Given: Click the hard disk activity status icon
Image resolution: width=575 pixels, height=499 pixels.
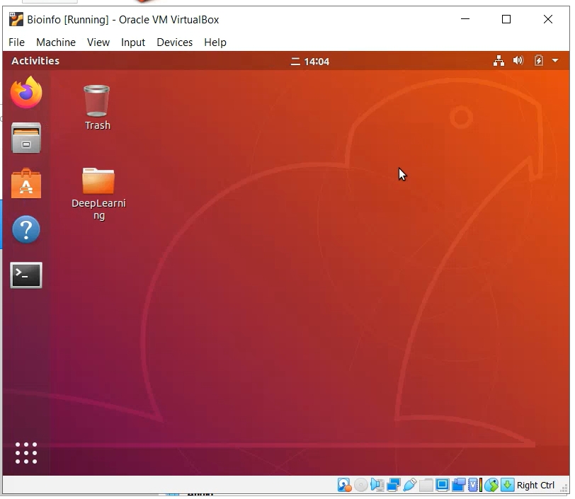Looking at the screenshot, I should [x=345, y=486].
